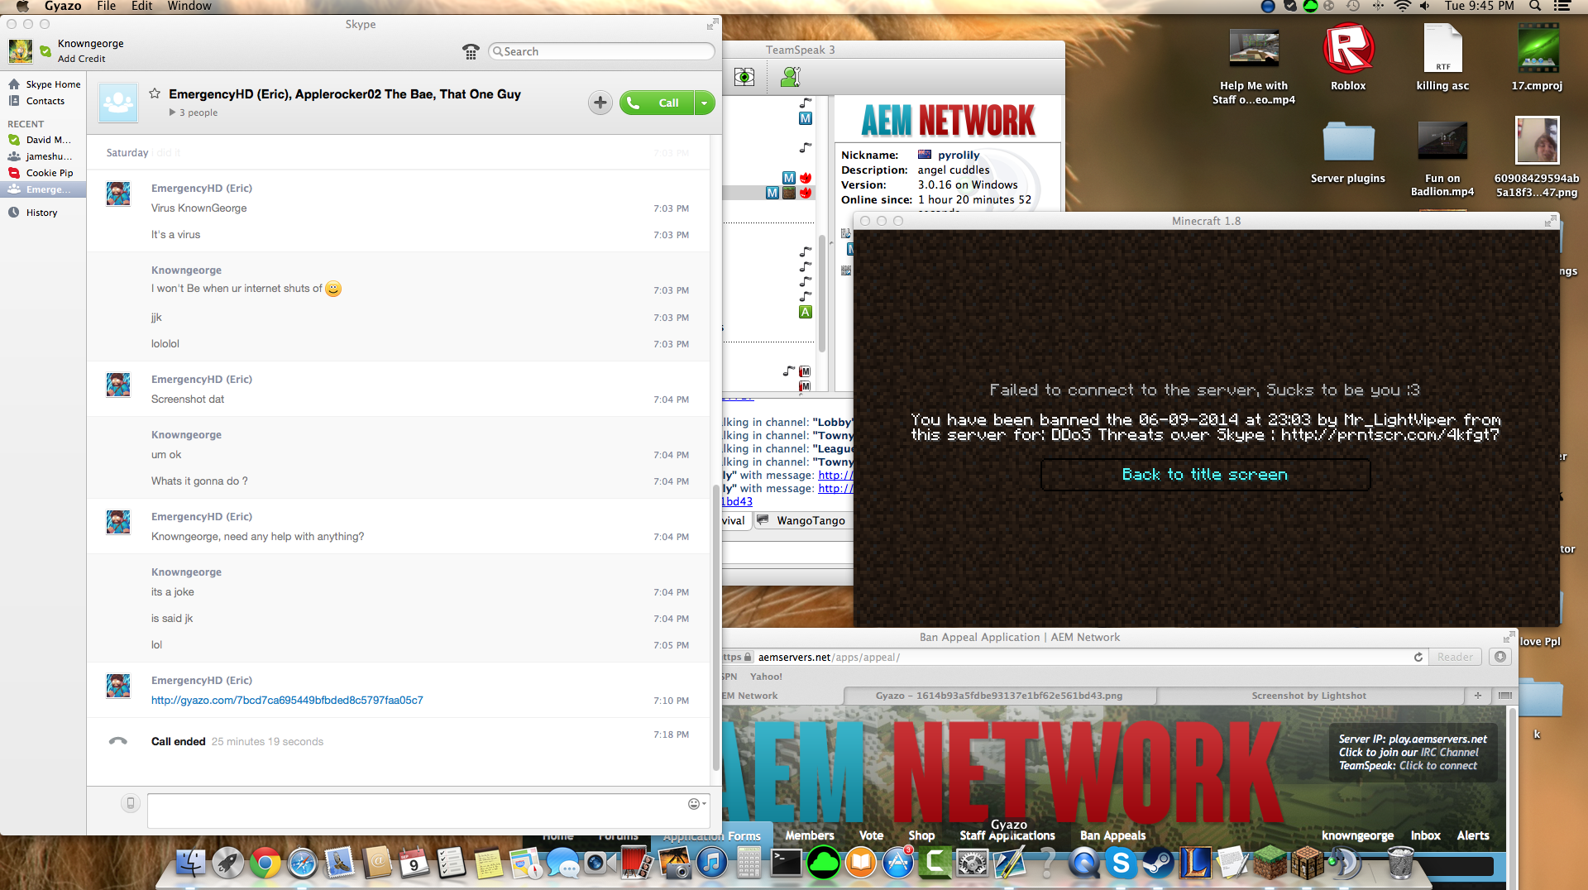Click the Wi-Fi status icon

coord(1403,7)
